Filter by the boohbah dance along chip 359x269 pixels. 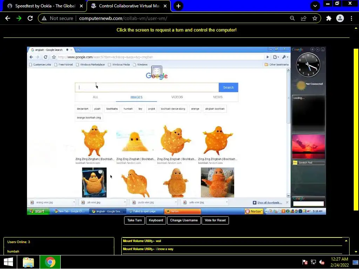(173, 109)
